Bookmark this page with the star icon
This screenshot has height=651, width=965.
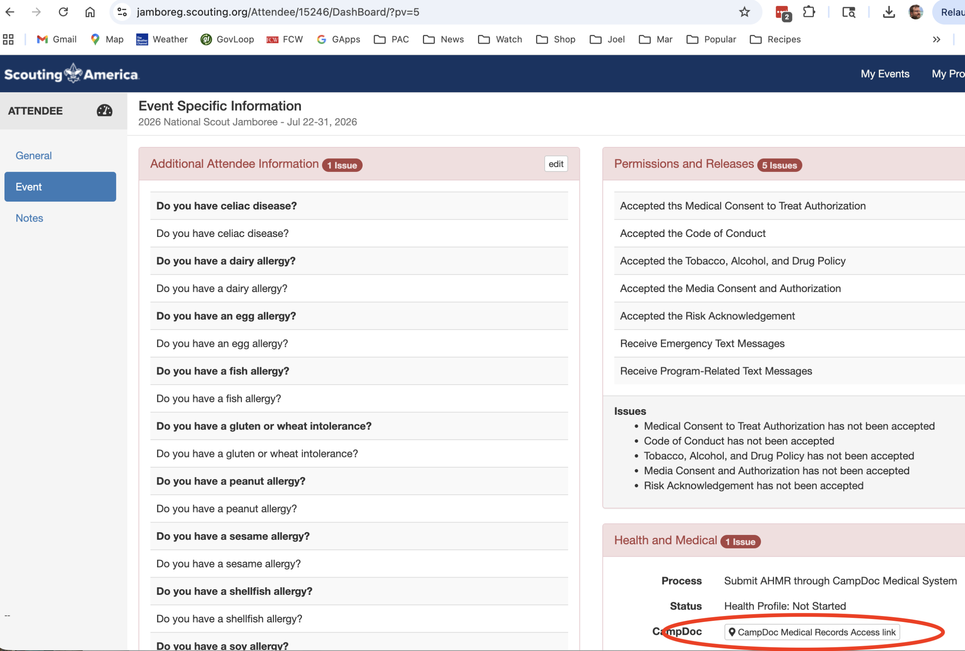(x=744, y=12)
